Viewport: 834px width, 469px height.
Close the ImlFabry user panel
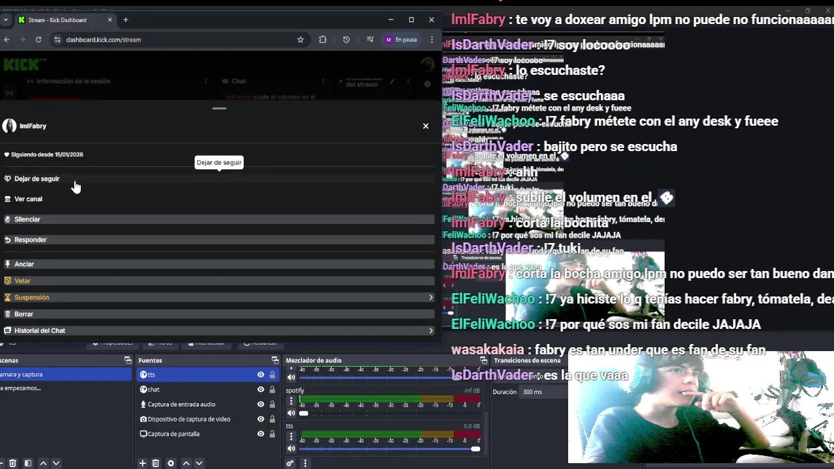pos(425,126)
